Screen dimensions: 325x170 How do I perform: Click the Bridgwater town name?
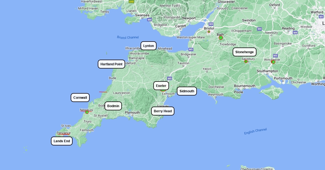[188, 54]
